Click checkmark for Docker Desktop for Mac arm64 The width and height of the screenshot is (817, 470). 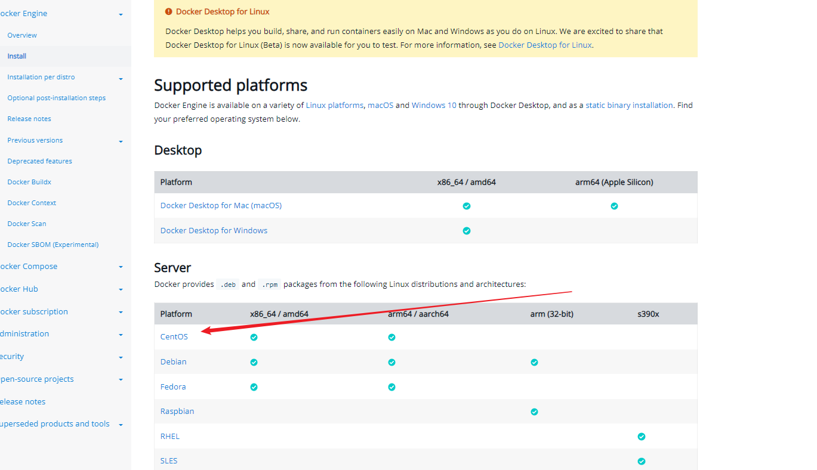click(614, 206)
